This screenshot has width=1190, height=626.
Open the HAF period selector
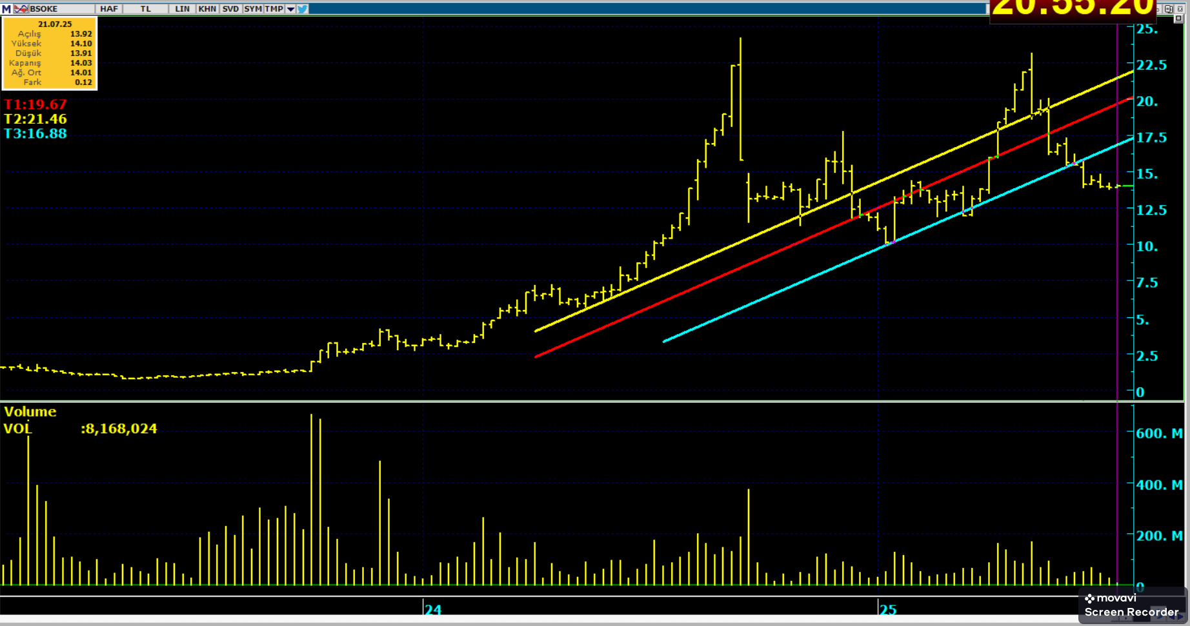click(x=109, y=9)
